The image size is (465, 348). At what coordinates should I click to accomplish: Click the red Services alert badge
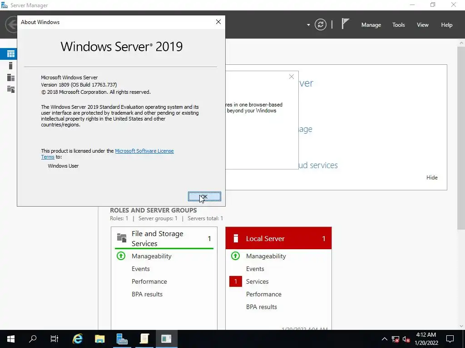click(236, 281)
